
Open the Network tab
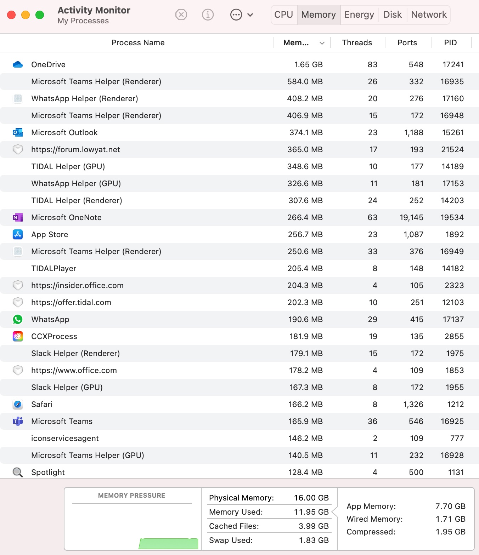429,15
